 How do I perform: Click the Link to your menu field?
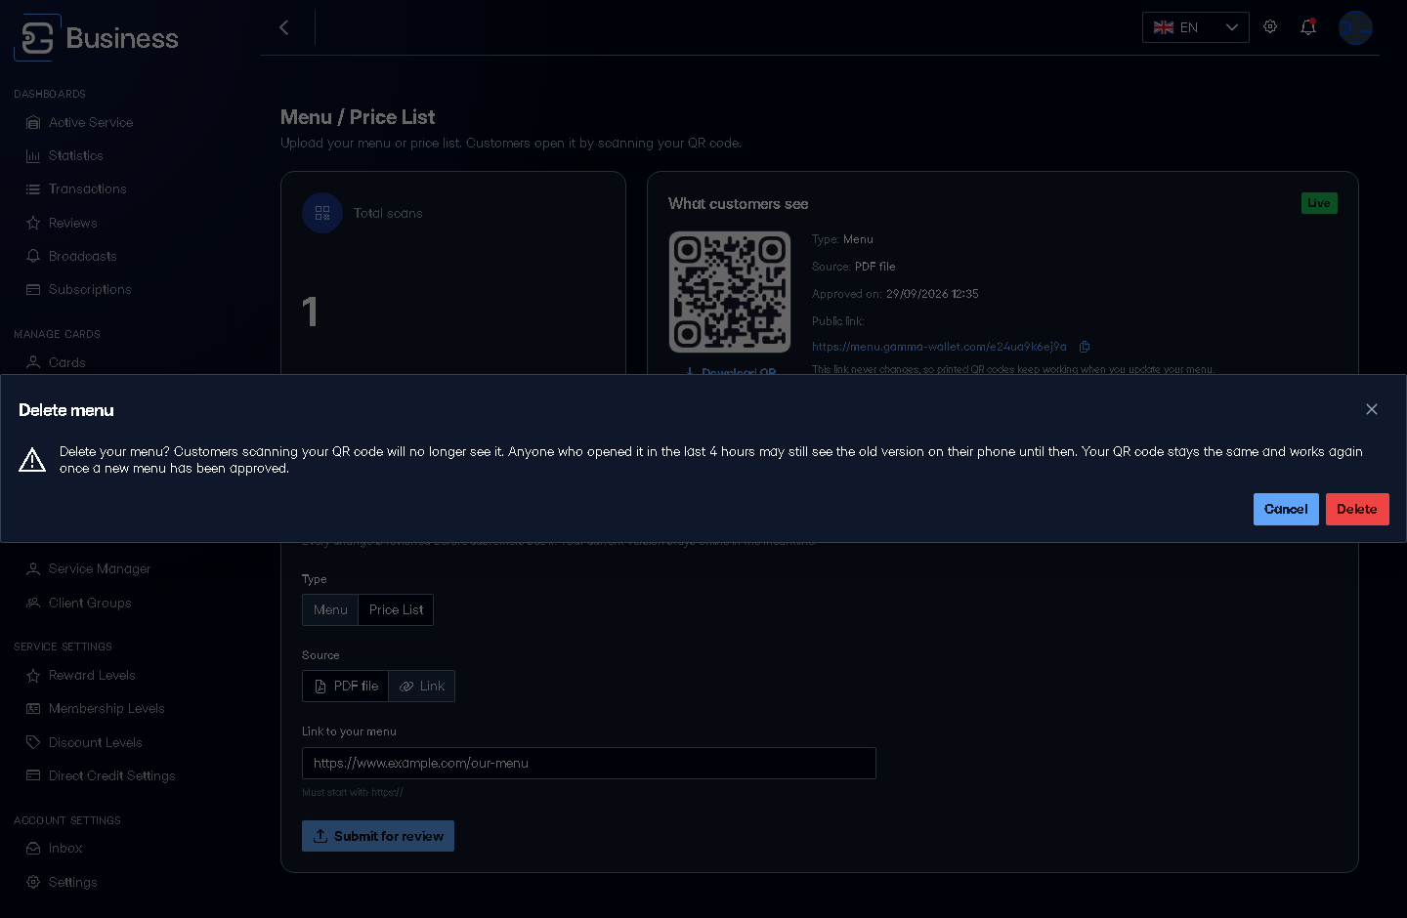[589, 763]
